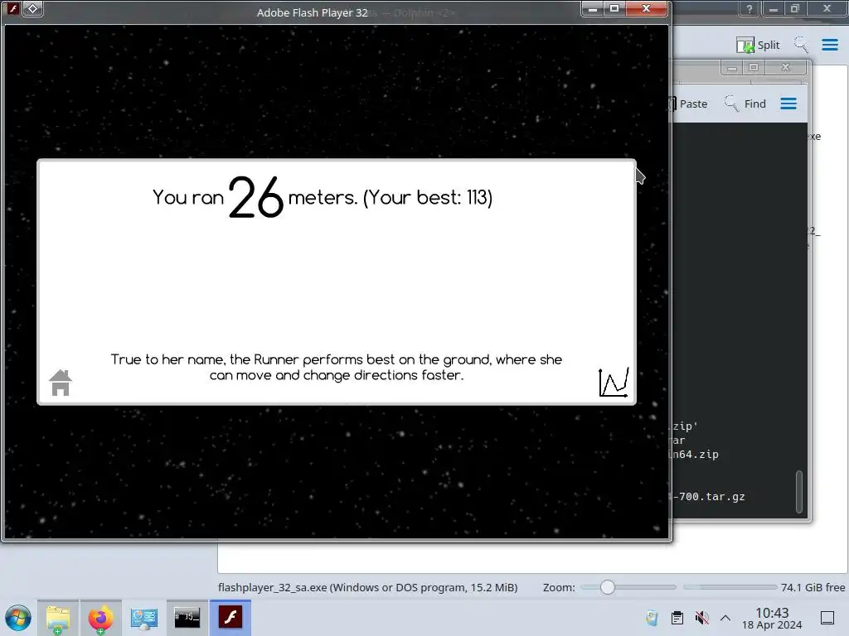Open search magnifier in Dolphin toolbar
Viewport: 849px width, 636px height.
point(801,45)
